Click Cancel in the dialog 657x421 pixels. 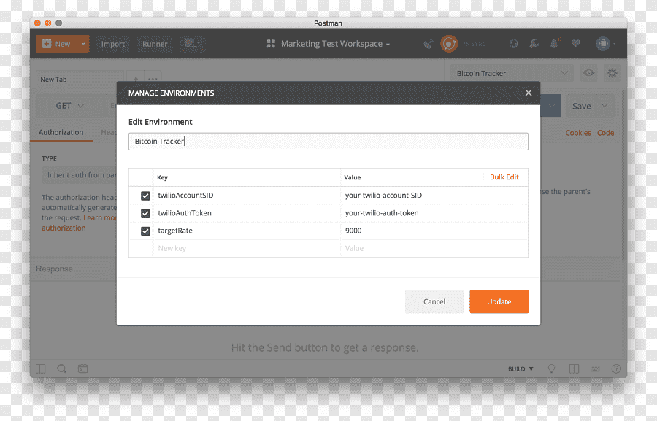click(434, 301)
